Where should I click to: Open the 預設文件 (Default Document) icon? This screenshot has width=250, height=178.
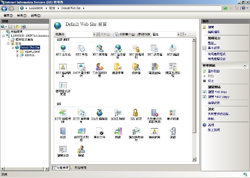coord(100,131)
